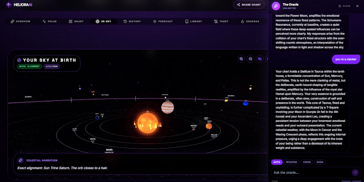The height and width of the screenshot is (182, 364).
Task: Open the Chakras tab
Action: click(250, 21)
